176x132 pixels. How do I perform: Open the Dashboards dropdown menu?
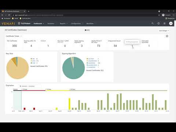(x=39, y=23)
